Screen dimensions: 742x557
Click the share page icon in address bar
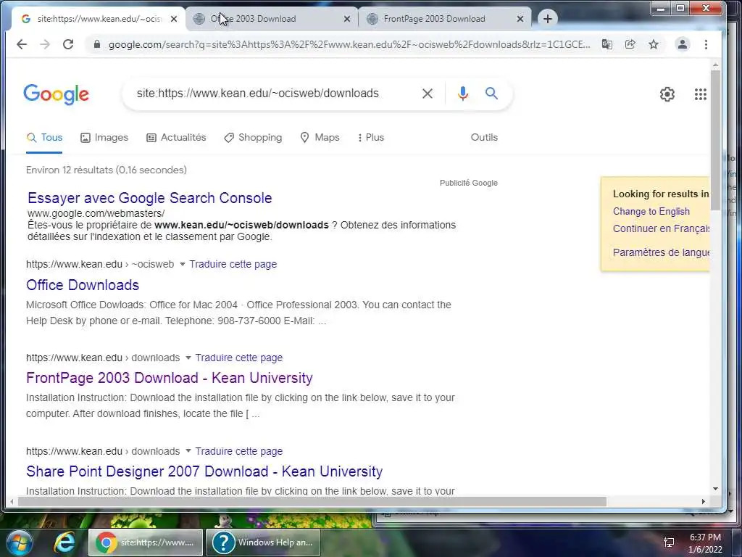(x=630, y=44)
